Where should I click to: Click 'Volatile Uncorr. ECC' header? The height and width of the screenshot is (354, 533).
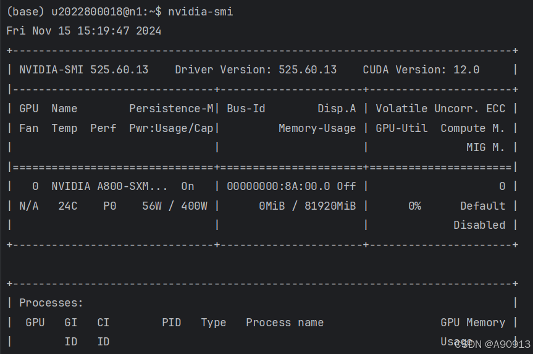(440, 109)
